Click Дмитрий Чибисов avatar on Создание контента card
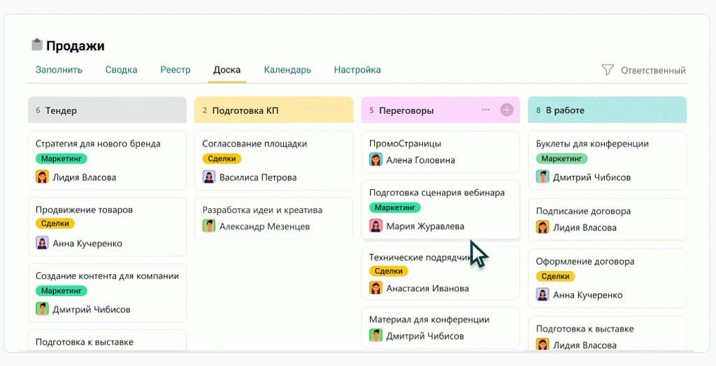 (x=42, y=309)
